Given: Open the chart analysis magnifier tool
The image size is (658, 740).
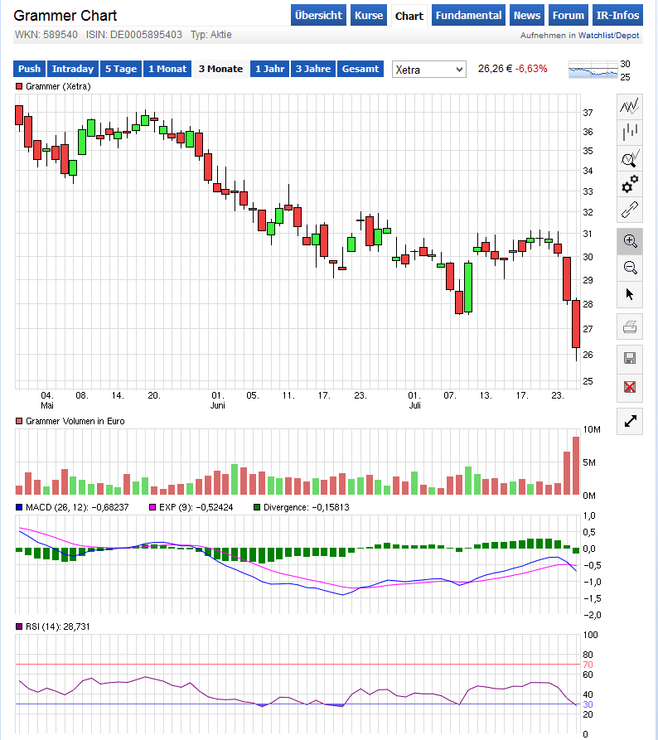Looking at the screenshot, I should point(630,158).
